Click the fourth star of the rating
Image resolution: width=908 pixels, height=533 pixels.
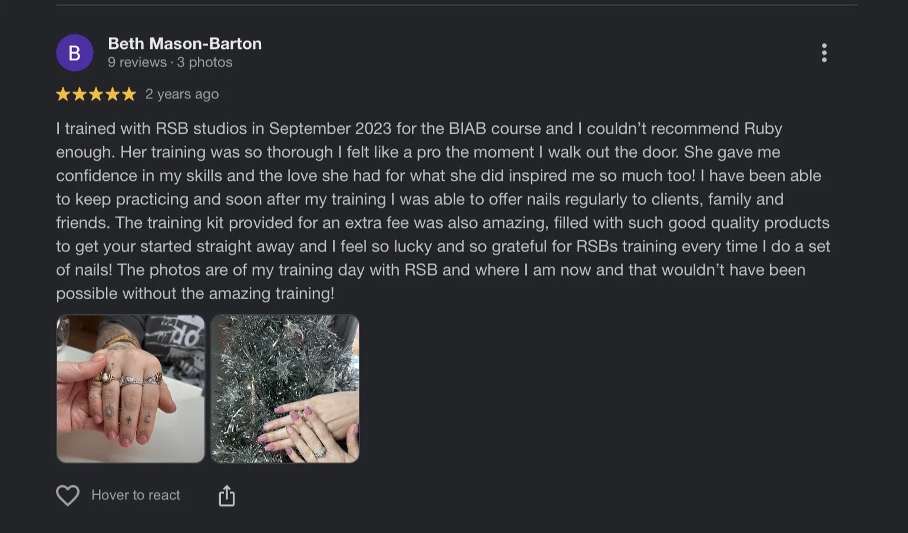pos(113,94)
